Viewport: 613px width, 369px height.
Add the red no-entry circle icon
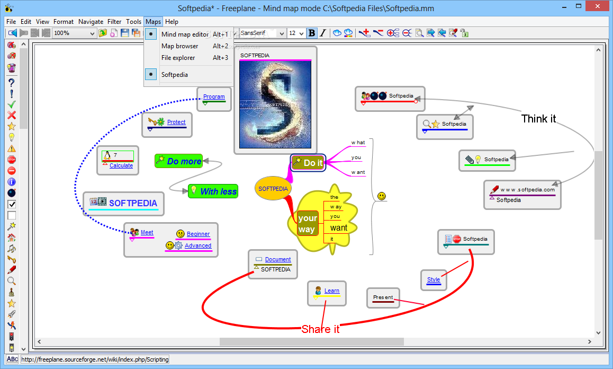[11, 171]
